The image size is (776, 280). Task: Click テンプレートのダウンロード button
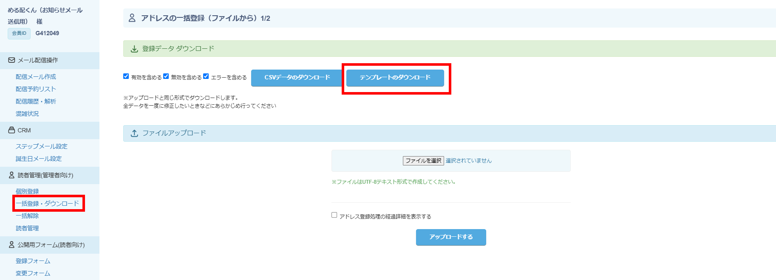click(395, 78)
